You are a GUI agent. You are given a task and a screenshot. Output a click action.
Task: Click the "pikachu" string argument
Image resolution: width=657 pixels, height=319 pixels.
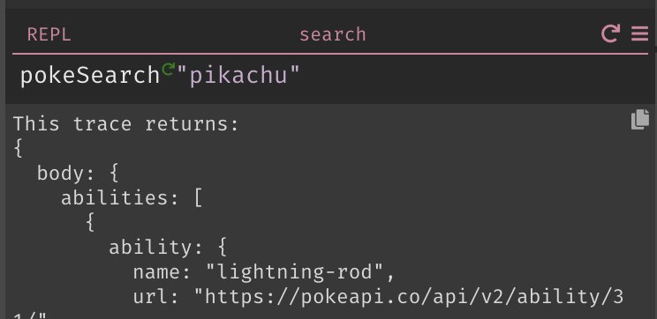pos(238,77)
